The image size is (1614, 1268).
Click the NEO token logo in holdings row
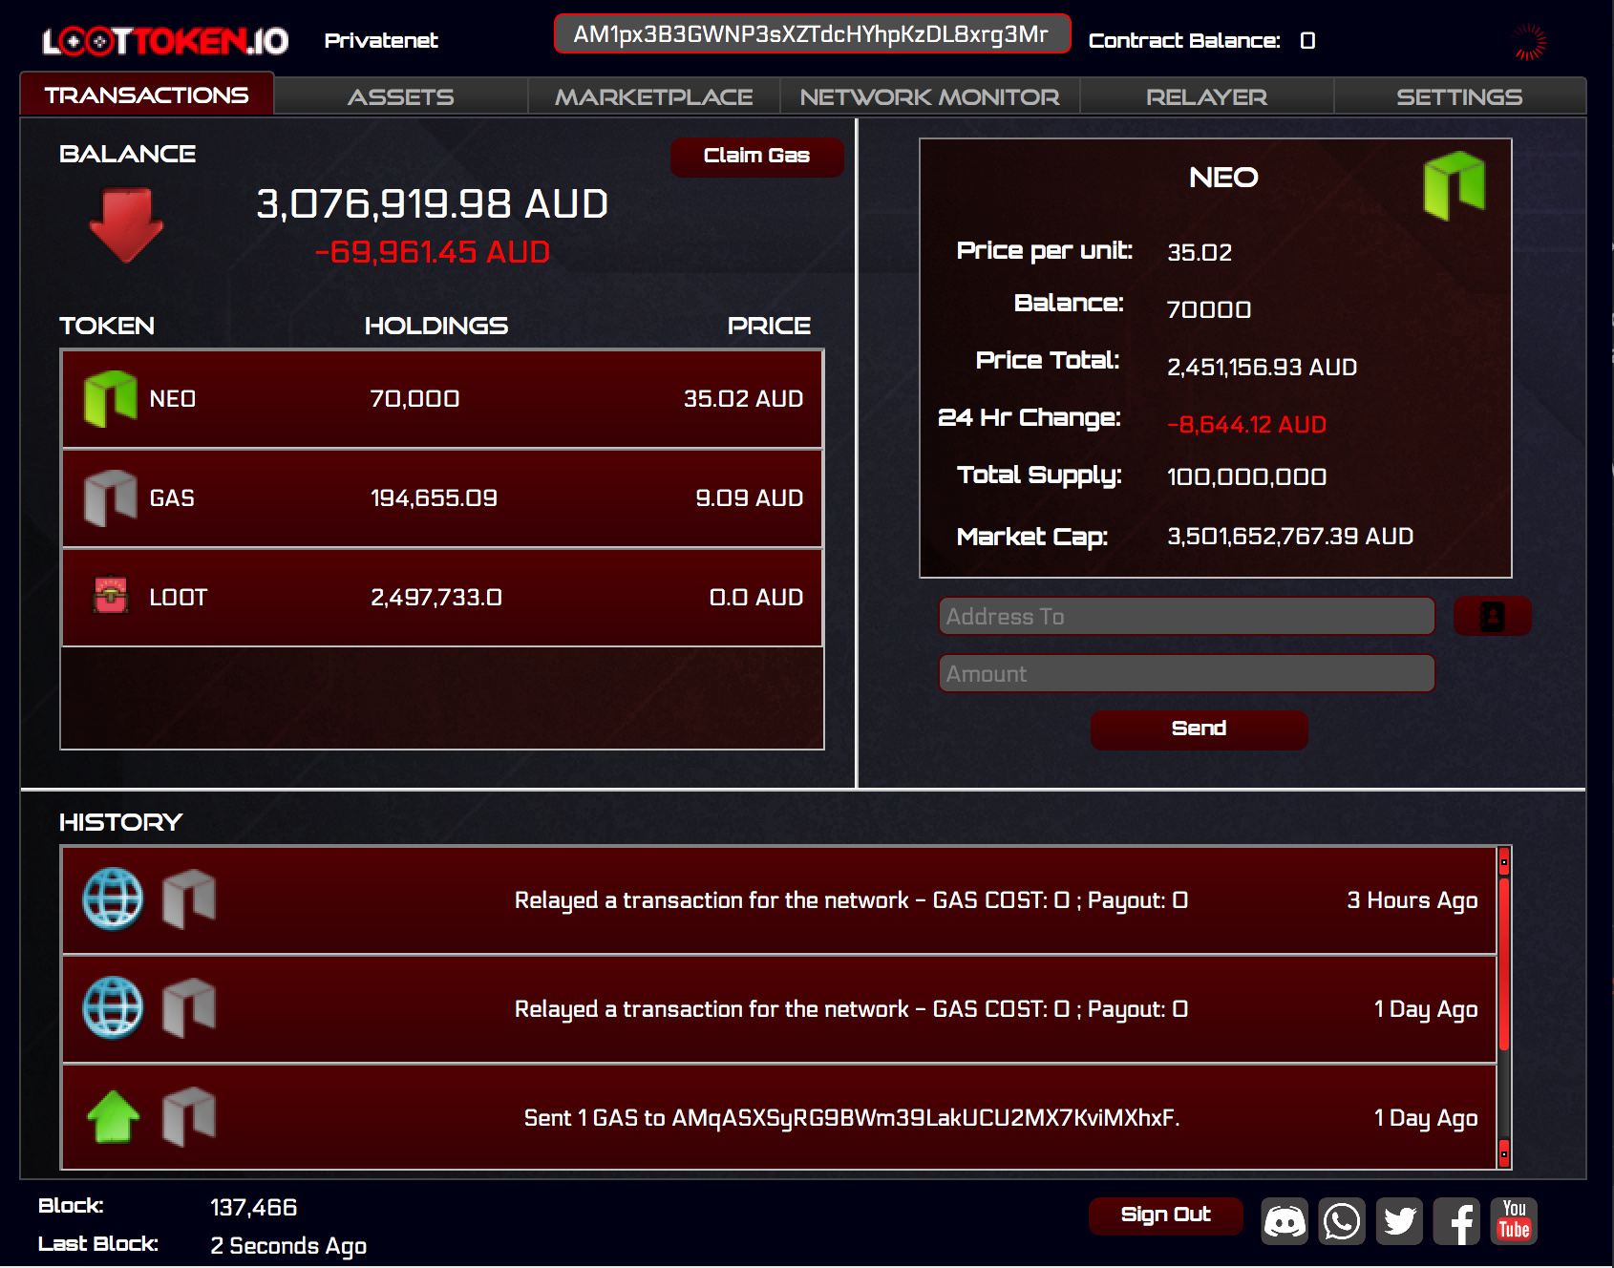(111, 398)
